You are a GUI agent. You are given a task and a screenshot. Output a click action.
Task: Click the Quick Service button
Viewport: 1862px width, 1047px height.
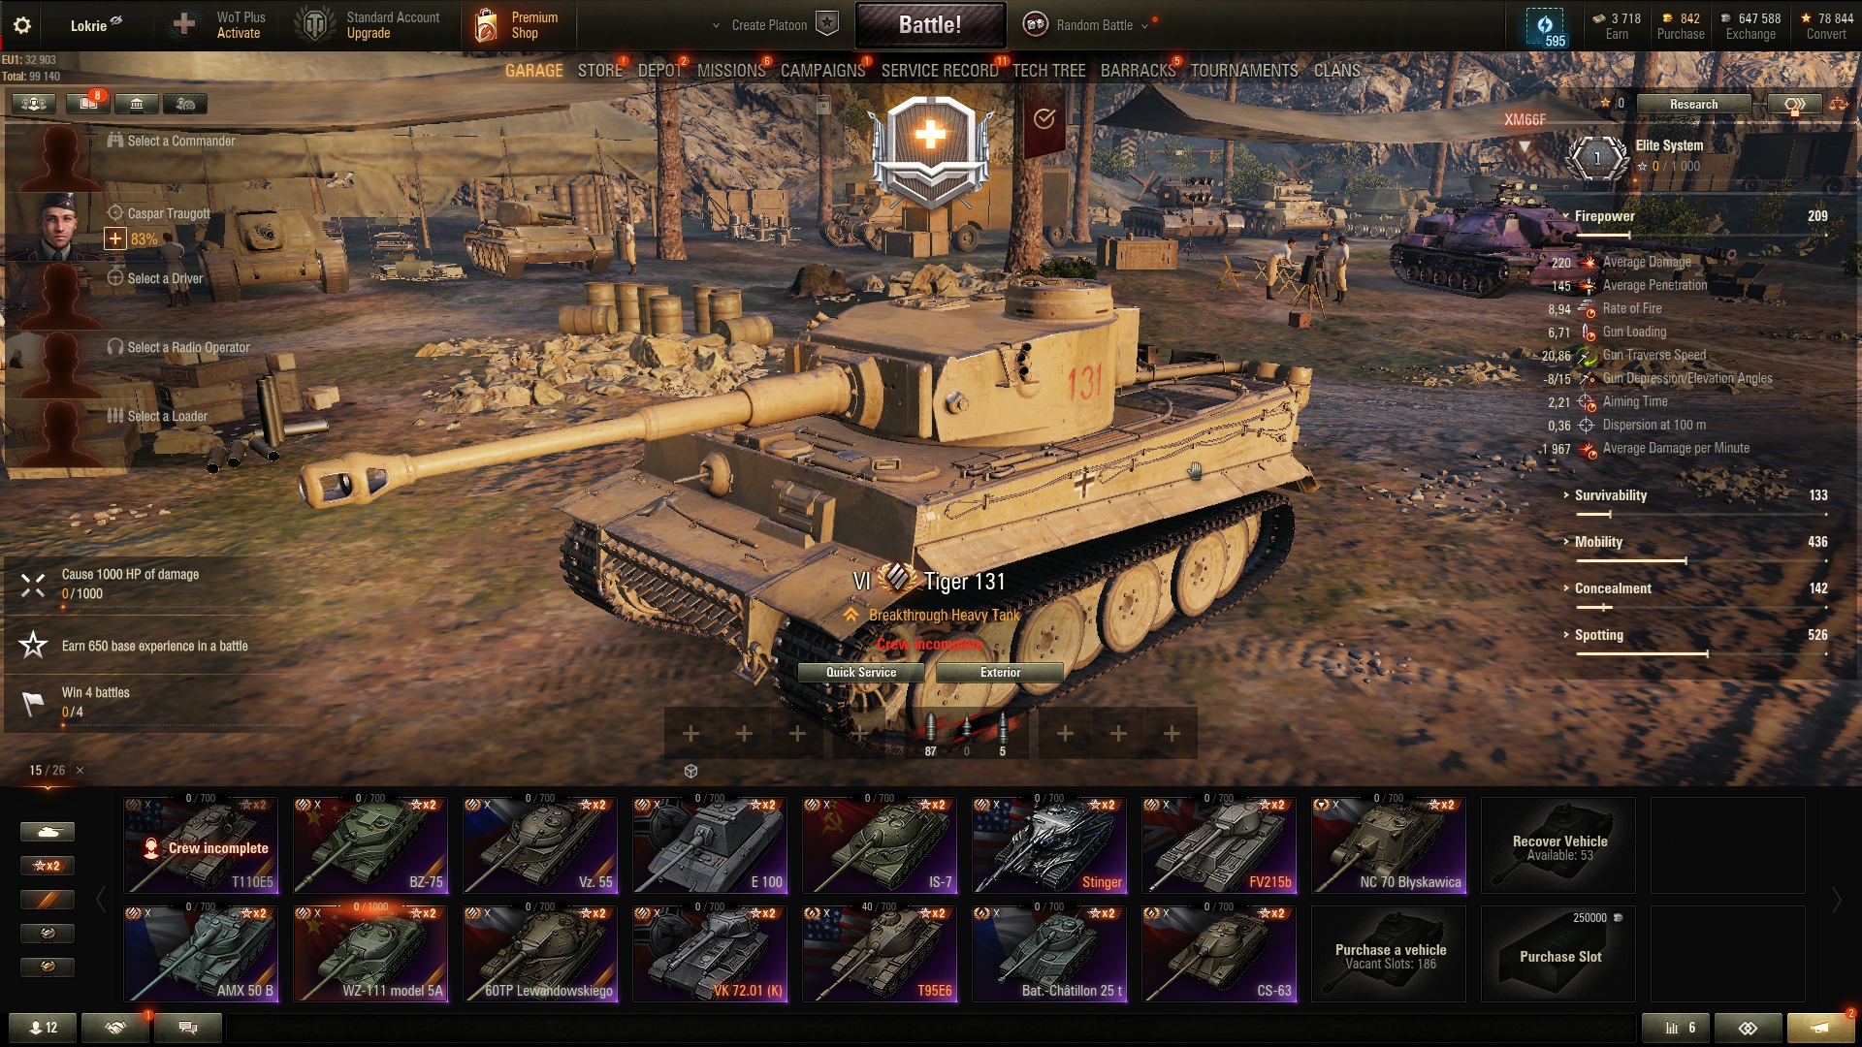tap(861, 672)
